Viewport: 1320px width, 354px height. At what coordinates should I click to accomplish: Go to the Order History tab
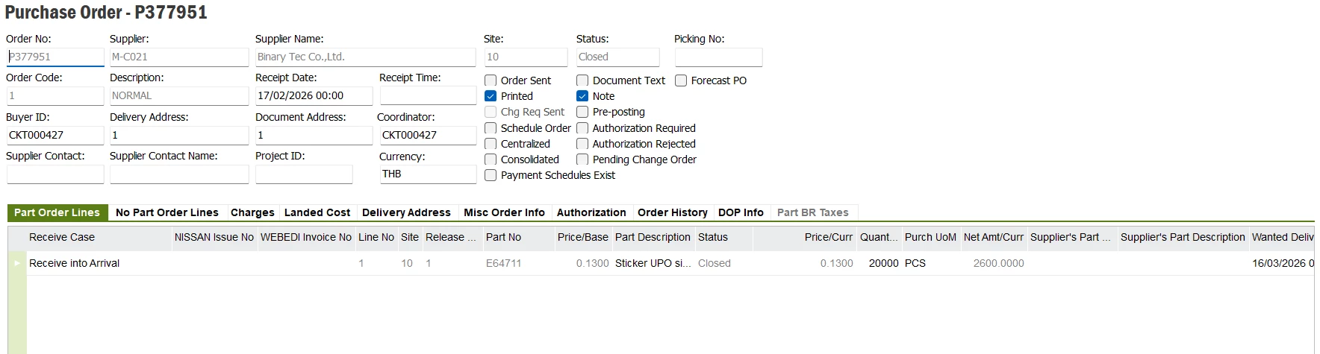tap(672, 212)
